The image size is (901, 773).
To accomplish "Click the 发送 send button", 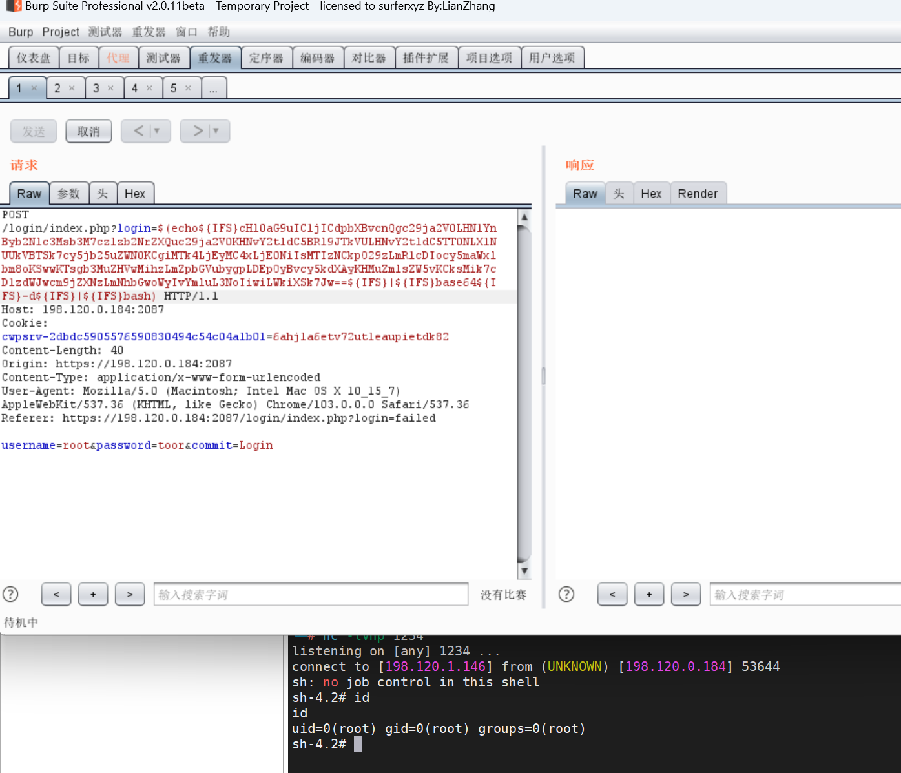I will (x=34, y=131).
